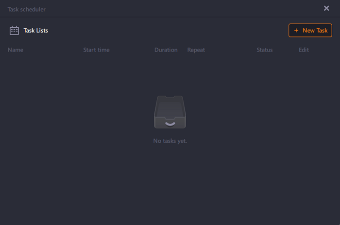Click the empty tray illustration icon
340x225 pixels.
point(170,112)
